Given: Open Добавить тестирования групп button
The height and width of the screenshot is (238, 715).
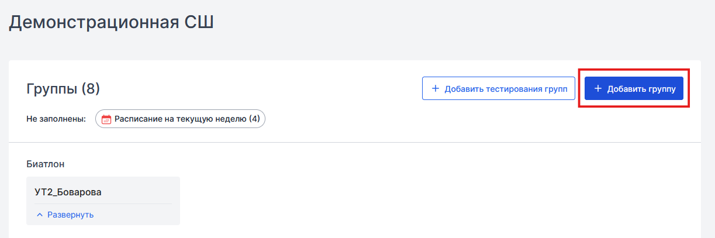Looking at the screenshot, I should click(499, 89).
